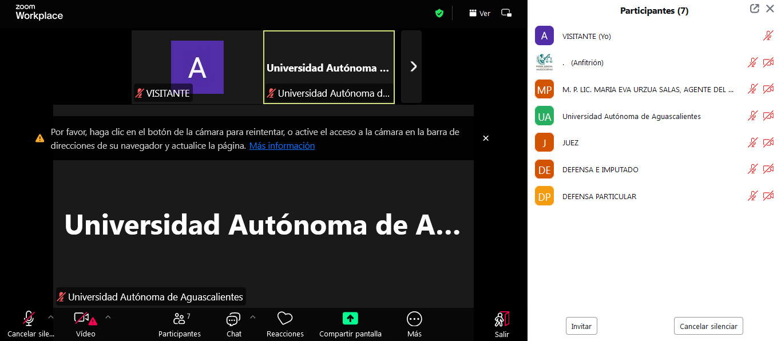Expand video options arrow beside Vídeo

point(108,316)
